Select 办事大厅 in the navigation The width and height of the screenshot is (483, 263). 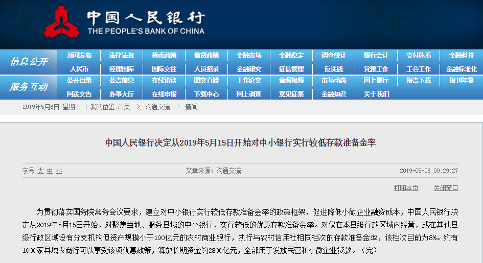[122, 94]
